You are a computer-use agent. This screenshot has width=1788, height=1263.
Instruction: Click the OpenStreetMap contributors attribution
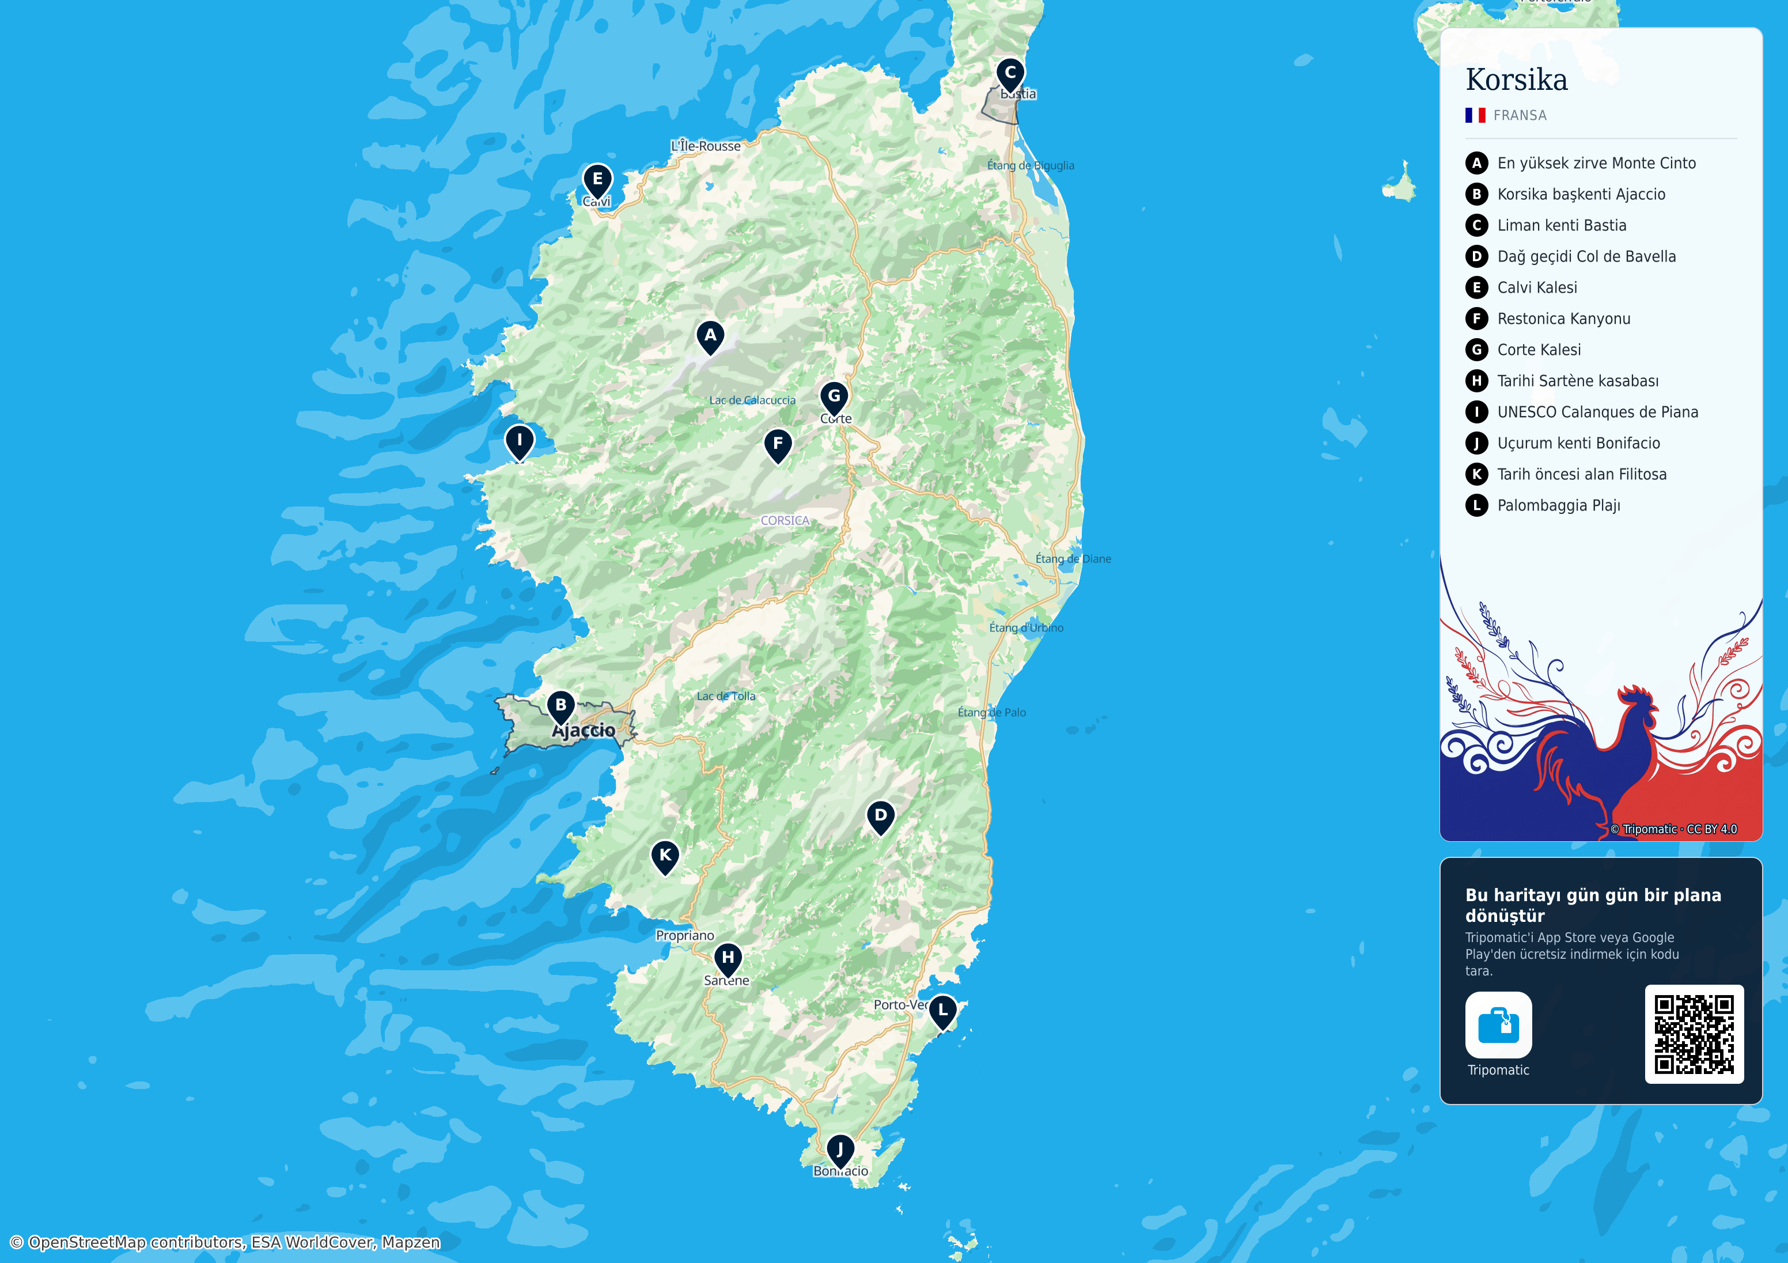click(x=225, y=1242)
